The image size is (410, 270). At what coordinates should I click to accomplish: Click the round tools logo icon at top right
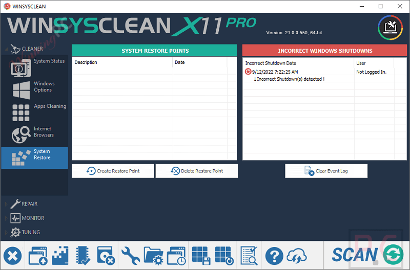390,28
